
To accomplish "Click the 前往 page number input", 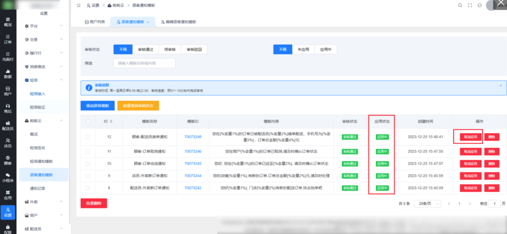I will (495, 204).
